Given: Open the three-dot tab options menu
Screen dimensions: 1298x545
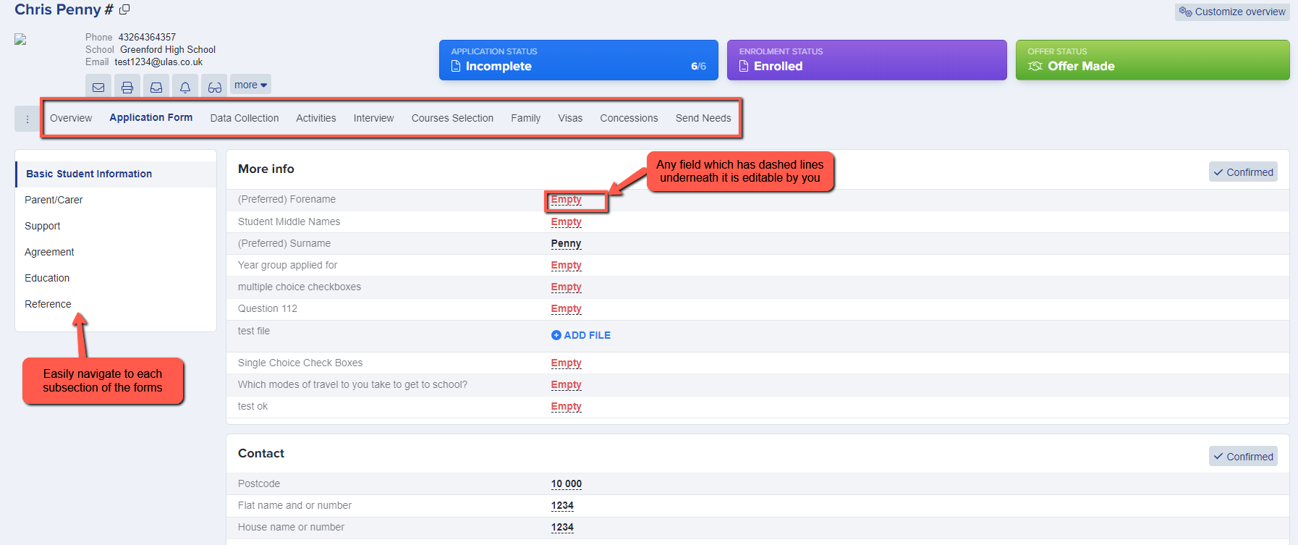Looking at the screenshot, I should [x=27, y=119].
